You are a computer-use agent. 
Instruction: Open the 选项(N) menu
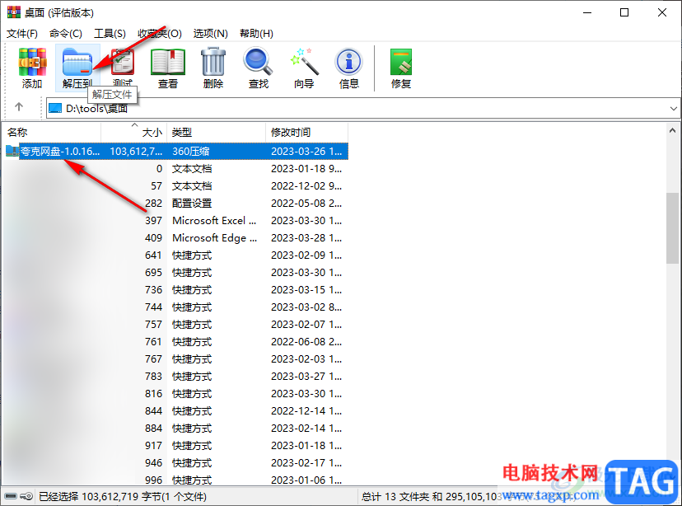(211, 34)
